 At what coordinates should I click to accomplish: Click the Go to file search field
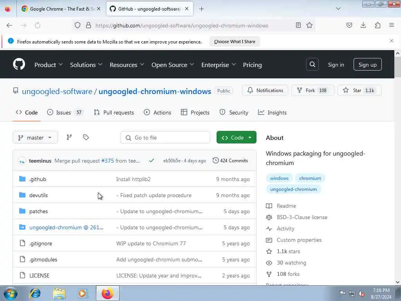click(x=165, y=138)
